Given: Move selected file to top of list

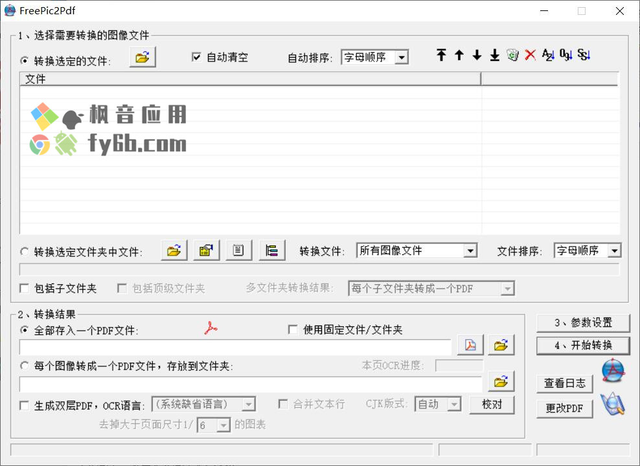Looking at the screenshot, I should [441, 54].
